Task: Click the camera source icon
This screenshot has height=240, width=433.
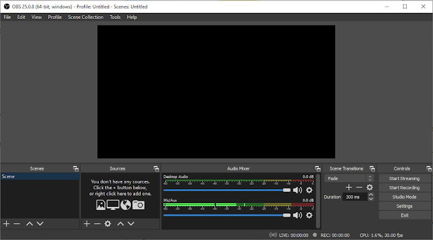Action: pos(138,205)
